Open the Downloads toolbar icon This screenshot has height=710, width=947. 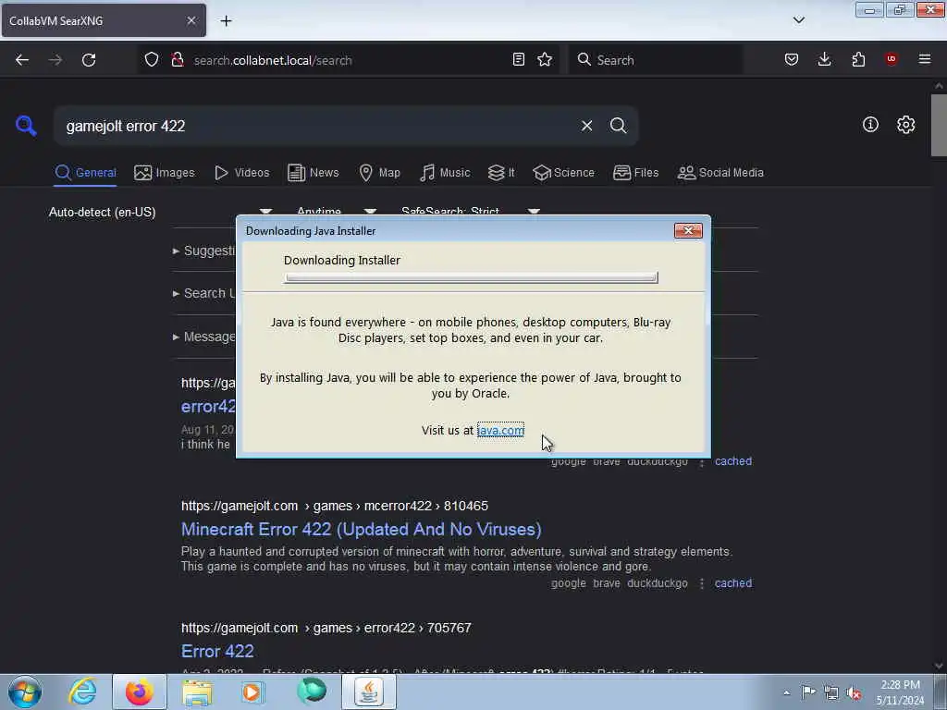point(824,59)
